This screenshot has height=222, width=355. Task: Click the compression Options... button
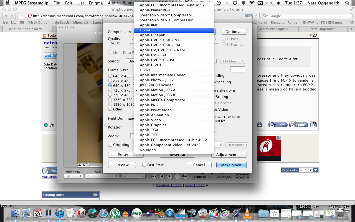point(234,32)
